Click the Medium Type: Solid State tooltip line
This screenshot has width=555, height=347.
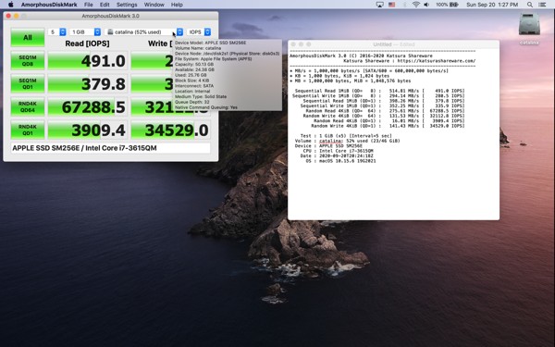pos(201,96)
